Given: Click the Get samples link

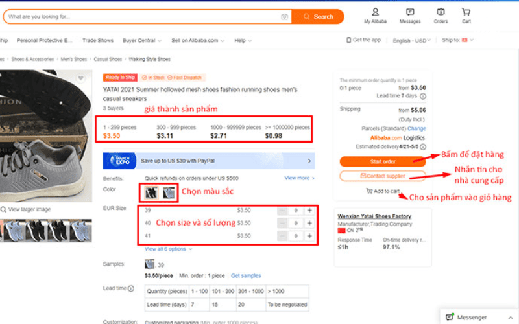Looking at the screenshot, I should [x=246, y=276].
